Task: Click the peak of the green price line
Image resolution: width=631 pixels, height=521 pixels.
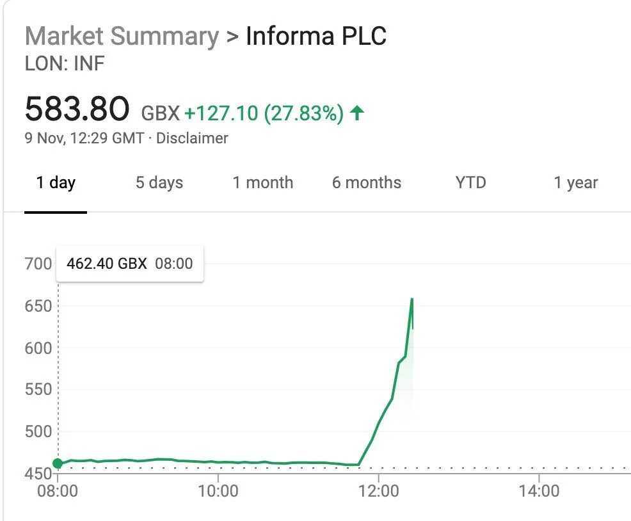Action: coord(412,299)
